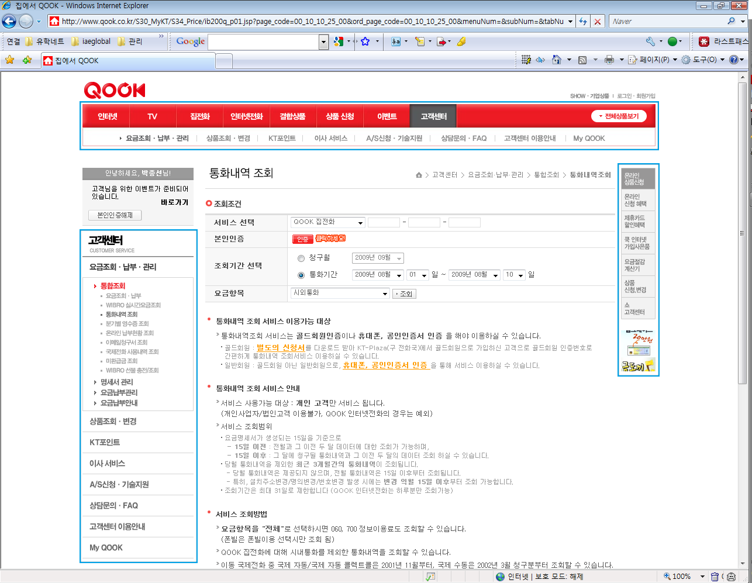The height and width of the screenshot is (583, 752).
Task: Open the Google search box dropdown arrow
Action: (x=324, y=42)
